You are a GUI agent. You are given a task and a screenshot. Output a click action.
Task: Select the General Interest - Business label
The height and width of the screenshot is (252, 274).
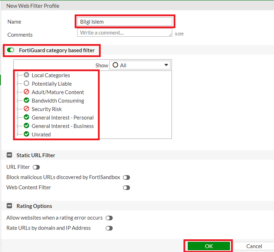[63, 126]
